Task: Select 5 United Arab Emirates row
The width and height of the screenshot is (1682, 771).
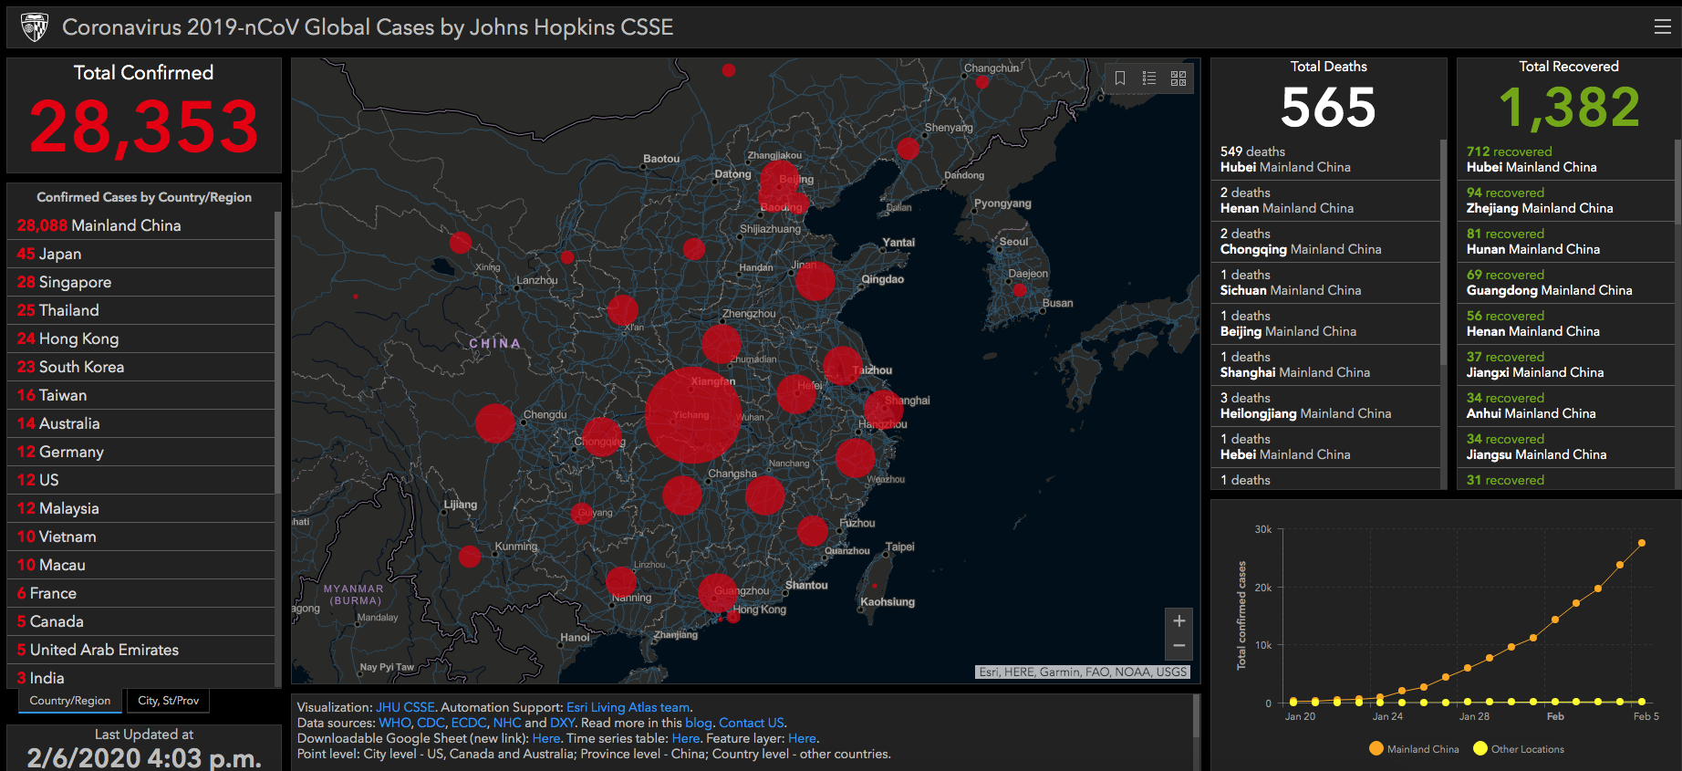Action: [140, 650]
